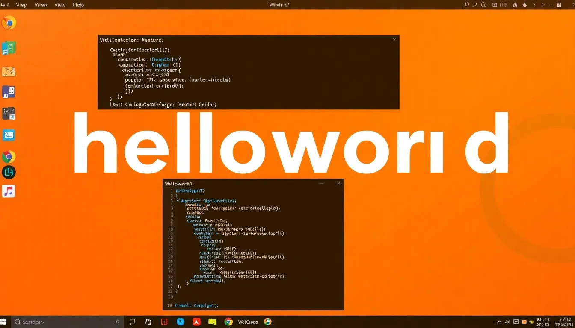Image resolution: width=575 pixels, height=328 pixels.
Task: Click the 'WelCneo' taskbar label
Action: point(248,322)
